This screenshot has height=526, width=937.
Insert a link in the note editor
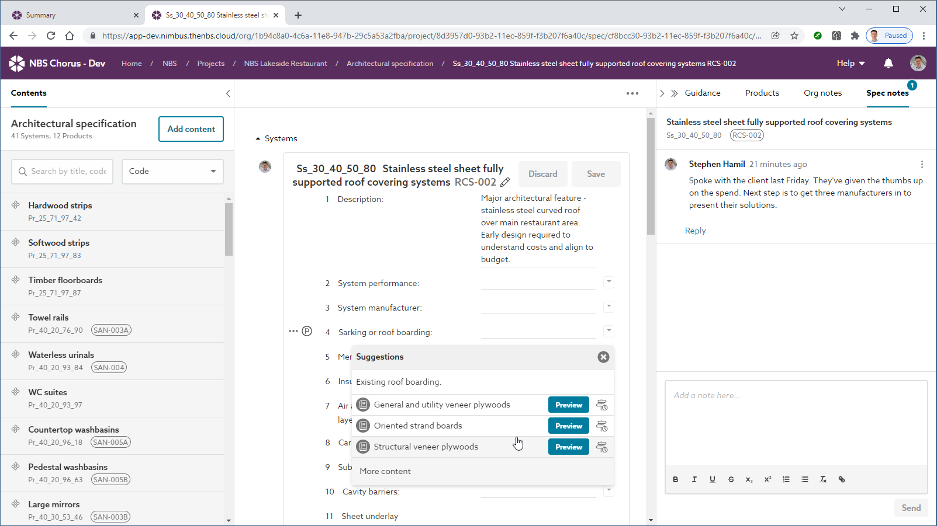point(842,479)
